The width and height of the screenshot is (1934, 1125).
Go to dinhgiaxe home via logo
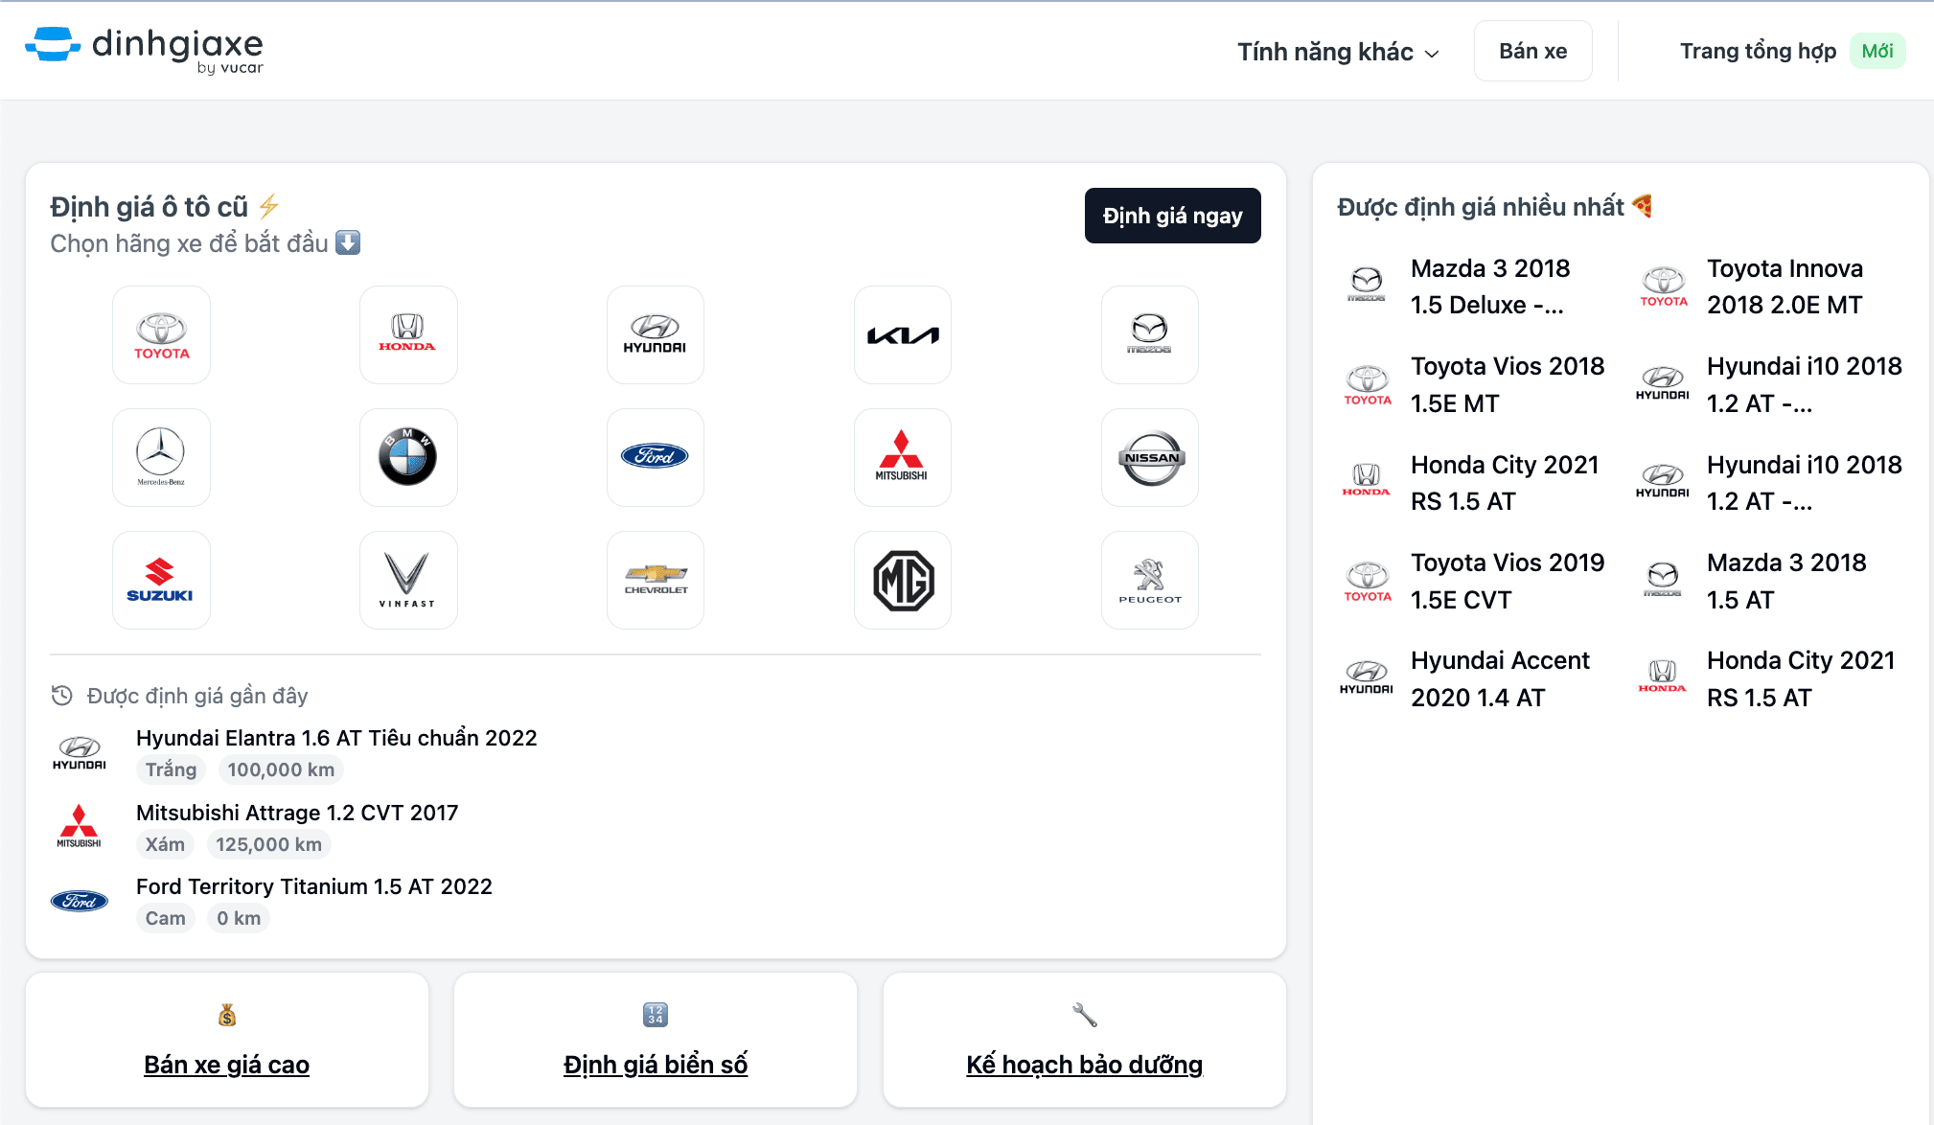pyautogui.click(x=144, y=50)
